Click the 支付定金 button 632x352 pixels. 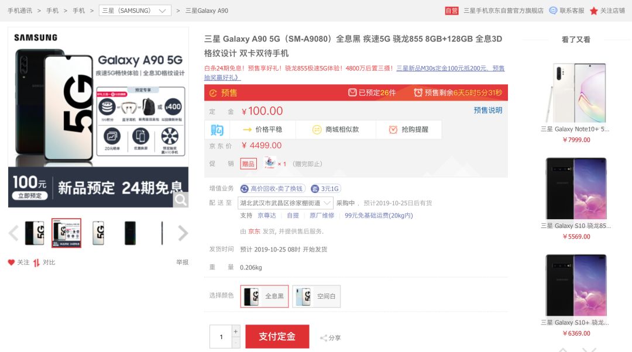(277, 337)
